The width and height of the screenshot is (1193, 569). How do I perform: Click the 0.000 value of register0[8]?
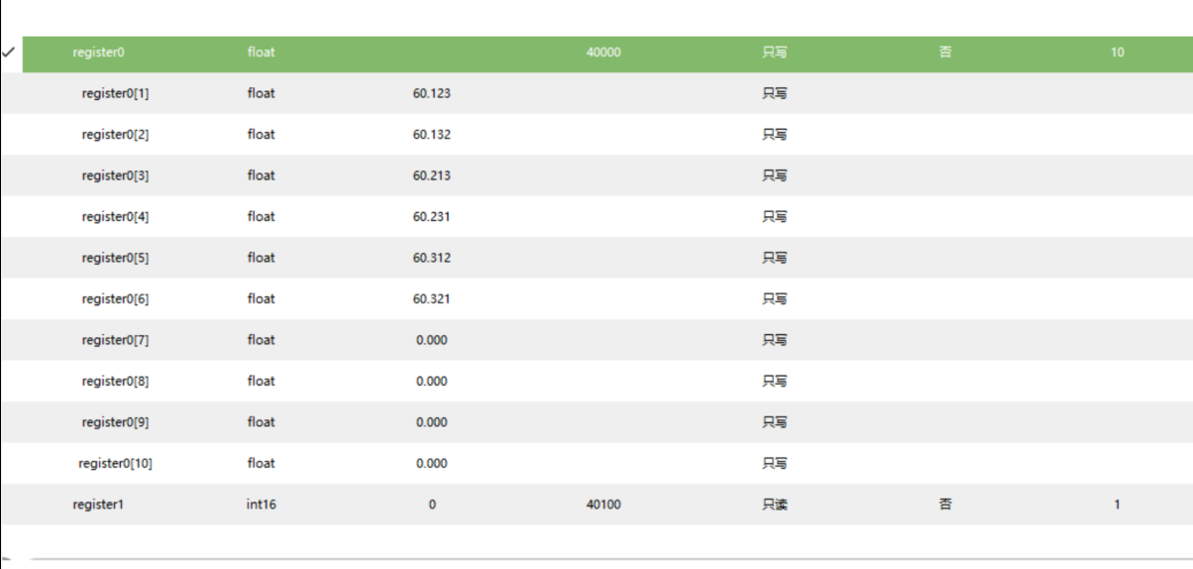(431, 382)
